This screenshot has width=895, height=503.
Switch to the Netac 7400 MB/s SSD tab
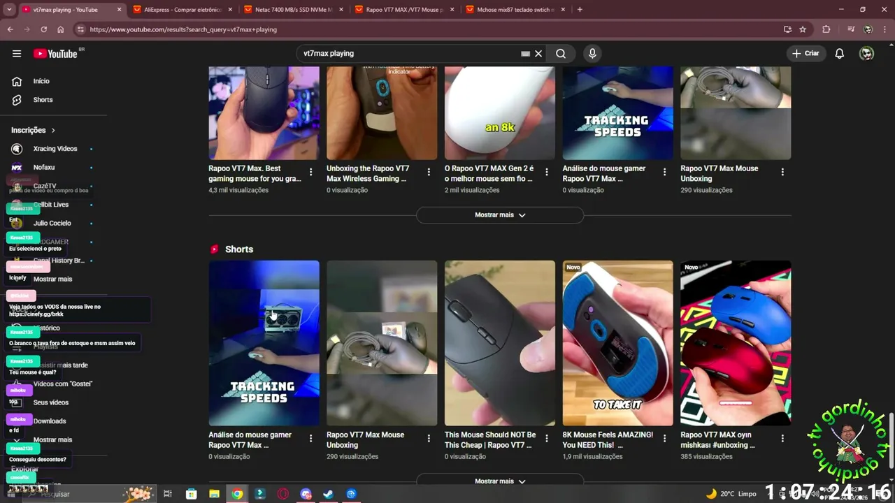[x=293, y=10]
